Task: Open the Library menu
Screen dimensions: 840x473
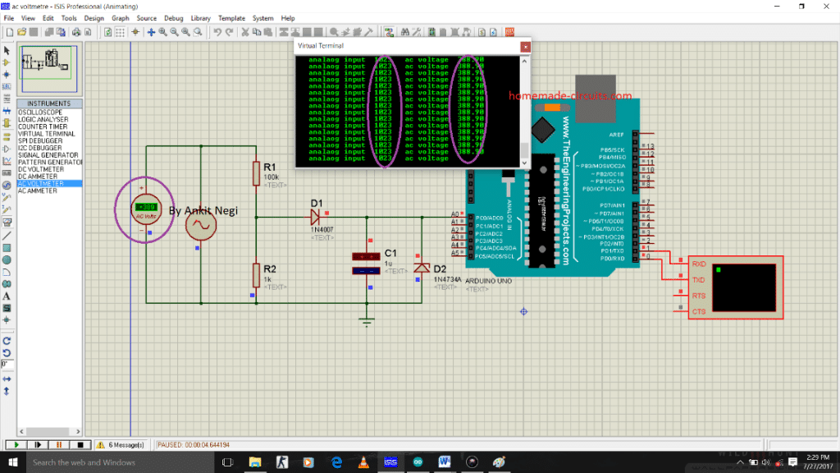Action: 201,17
